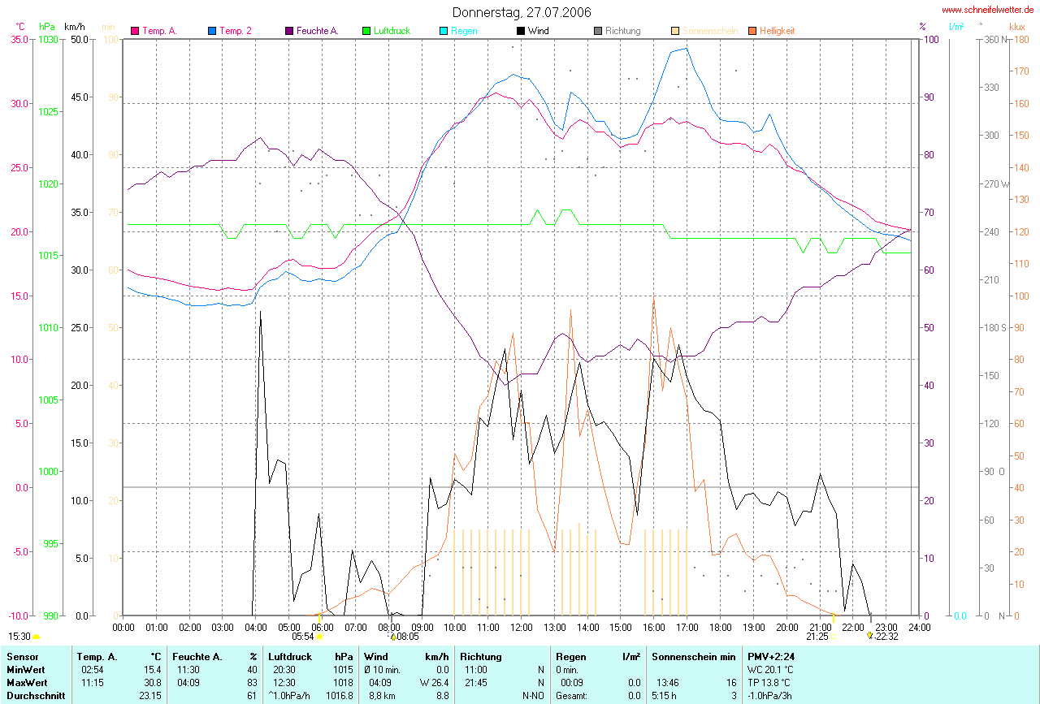
Task: Click the gray Richtung legend swatch
Action: (x=598, y=31)
